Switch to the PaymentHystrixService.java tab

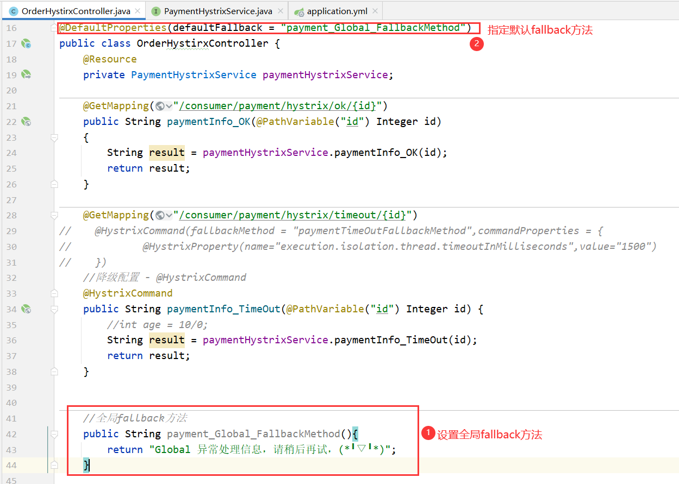click(x=218, y=11)
